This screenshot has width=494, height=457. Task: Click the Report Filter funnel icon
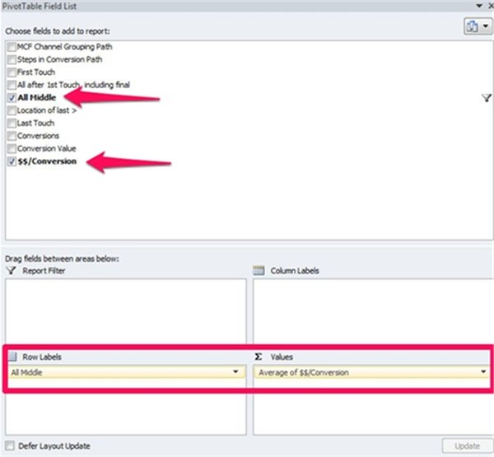click(x=12, y=270)
